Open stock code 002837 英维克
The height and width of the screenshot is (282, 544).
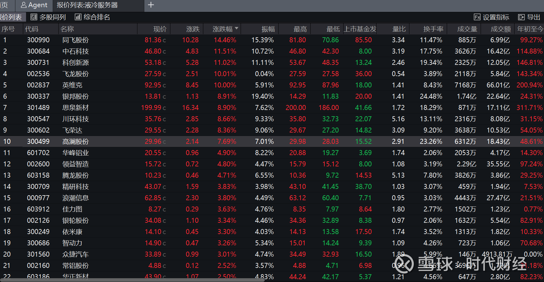click(x=38, y=85)
